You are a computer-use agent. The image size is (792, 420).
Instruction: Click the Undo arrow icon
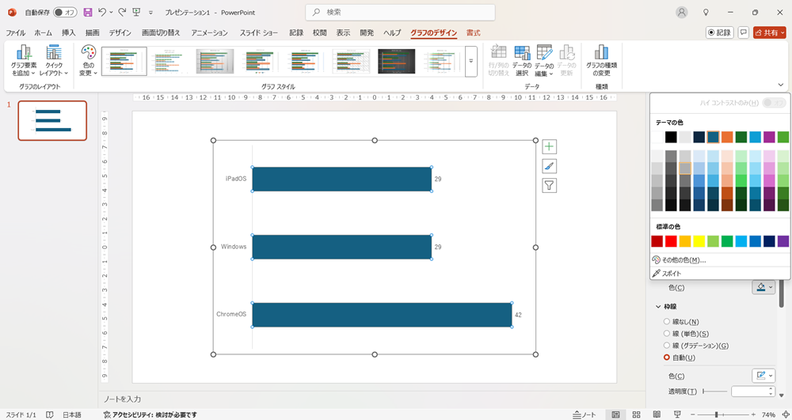pos(102,12)
